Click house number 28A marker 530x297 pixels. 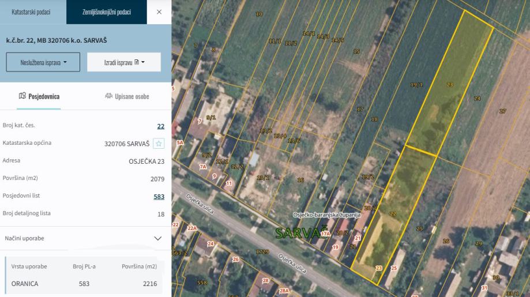284,291
